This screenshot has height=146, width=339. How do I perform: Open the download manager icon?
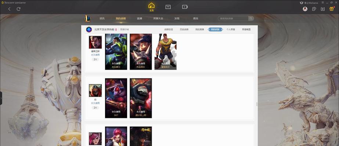tap(322, 9)
